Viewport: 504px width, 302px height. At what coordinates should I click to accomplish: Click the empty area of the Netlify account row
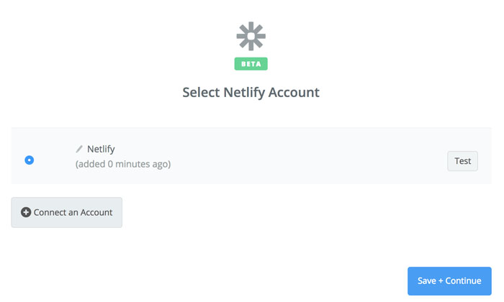[302, 157]
